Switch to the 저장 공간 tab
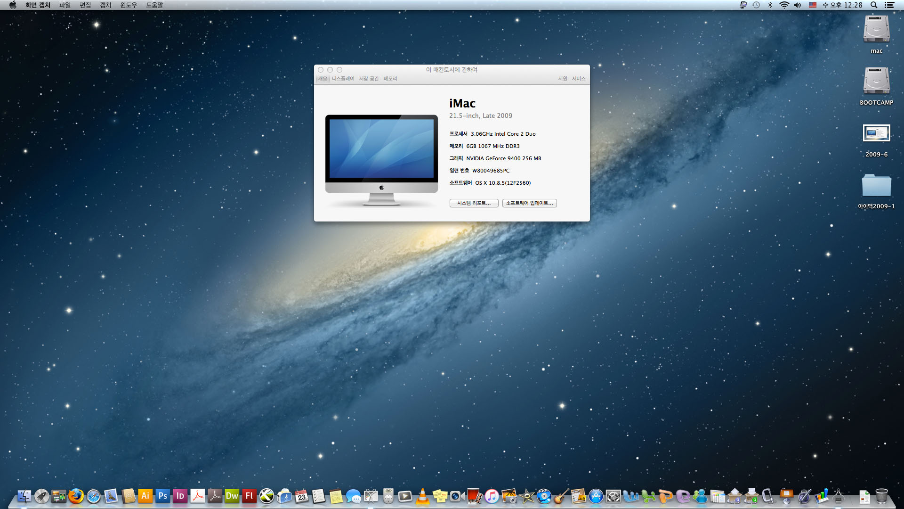Screen dimensions: 904x509 pos(369,79)
